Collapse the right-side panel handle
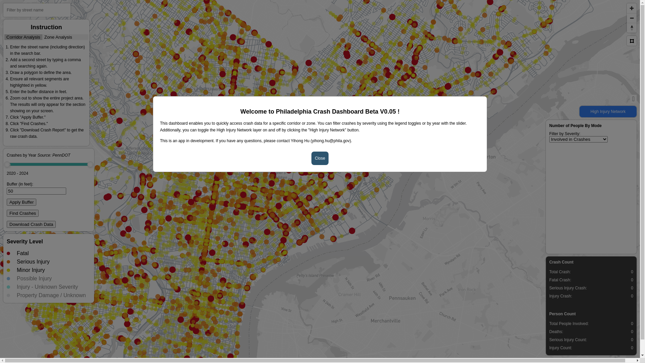This screenshot has width=645, height=363. [x=633, y=99]
